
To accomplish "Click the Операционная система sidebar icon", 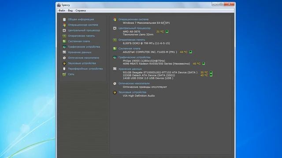I will coord(64,25).
